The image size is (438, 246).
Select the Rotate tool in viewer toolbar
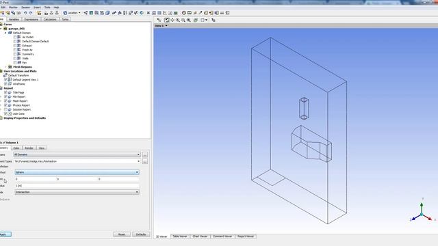pos(167,20)
